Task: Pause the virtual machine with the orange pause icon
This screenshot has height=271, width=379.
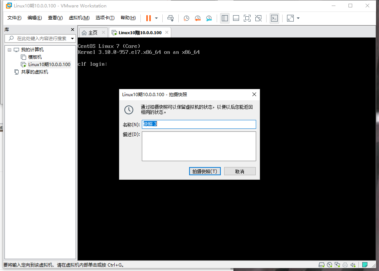Action: tap(149, 18)
